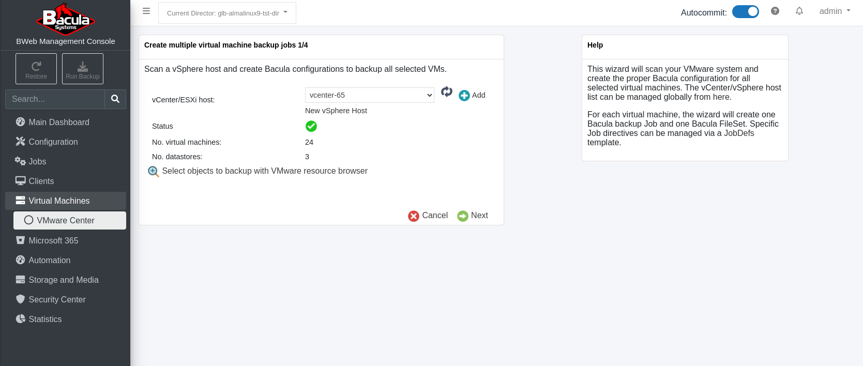Toggle the hamburger sidebar menu icon

click(x=146, y=11)
